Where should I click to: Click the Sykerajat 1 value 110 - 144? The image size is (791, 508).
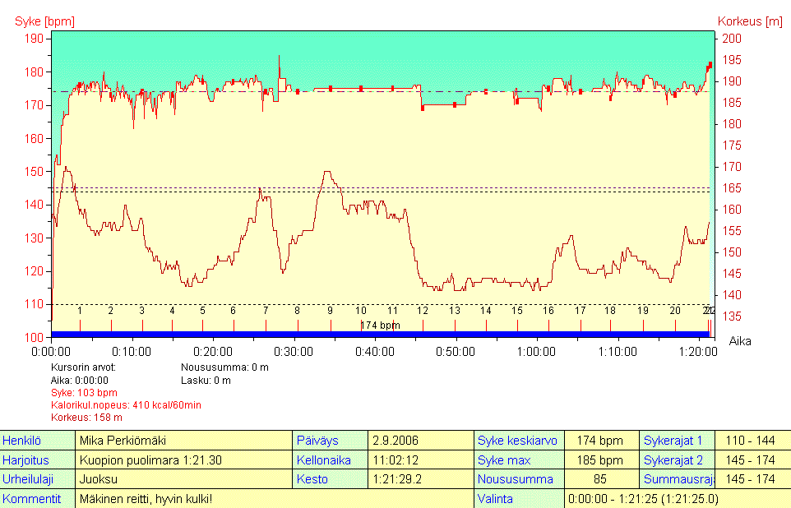(x=752, y=441)
